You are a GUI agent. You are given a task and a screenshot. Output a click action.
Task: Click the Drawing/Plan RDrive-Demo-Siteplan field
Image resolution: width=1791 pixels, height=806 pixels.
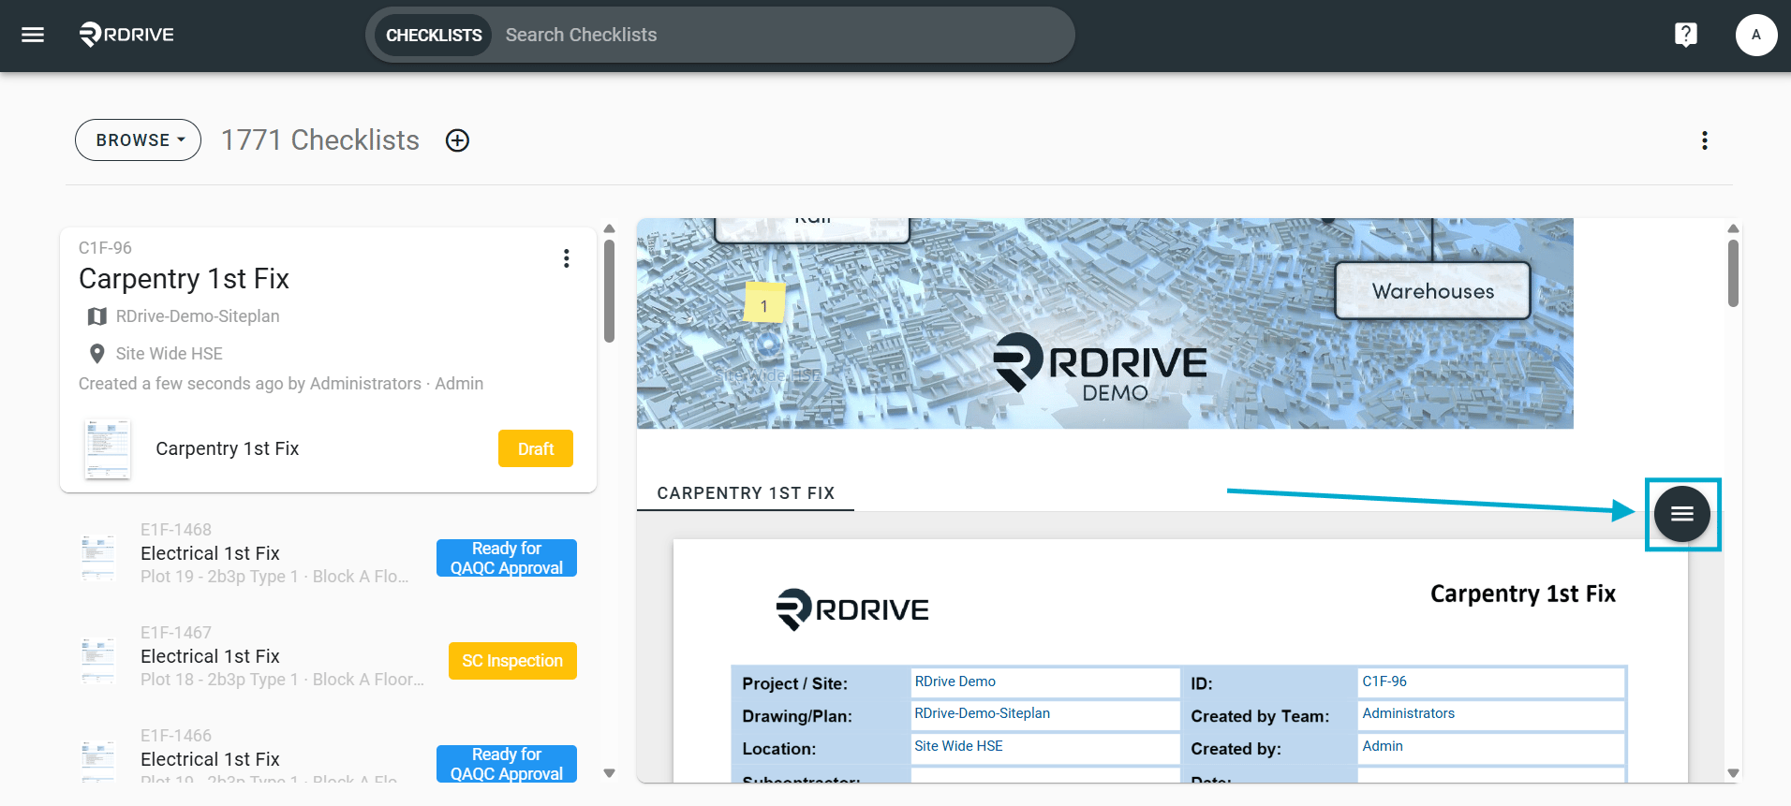(1045, 714)
